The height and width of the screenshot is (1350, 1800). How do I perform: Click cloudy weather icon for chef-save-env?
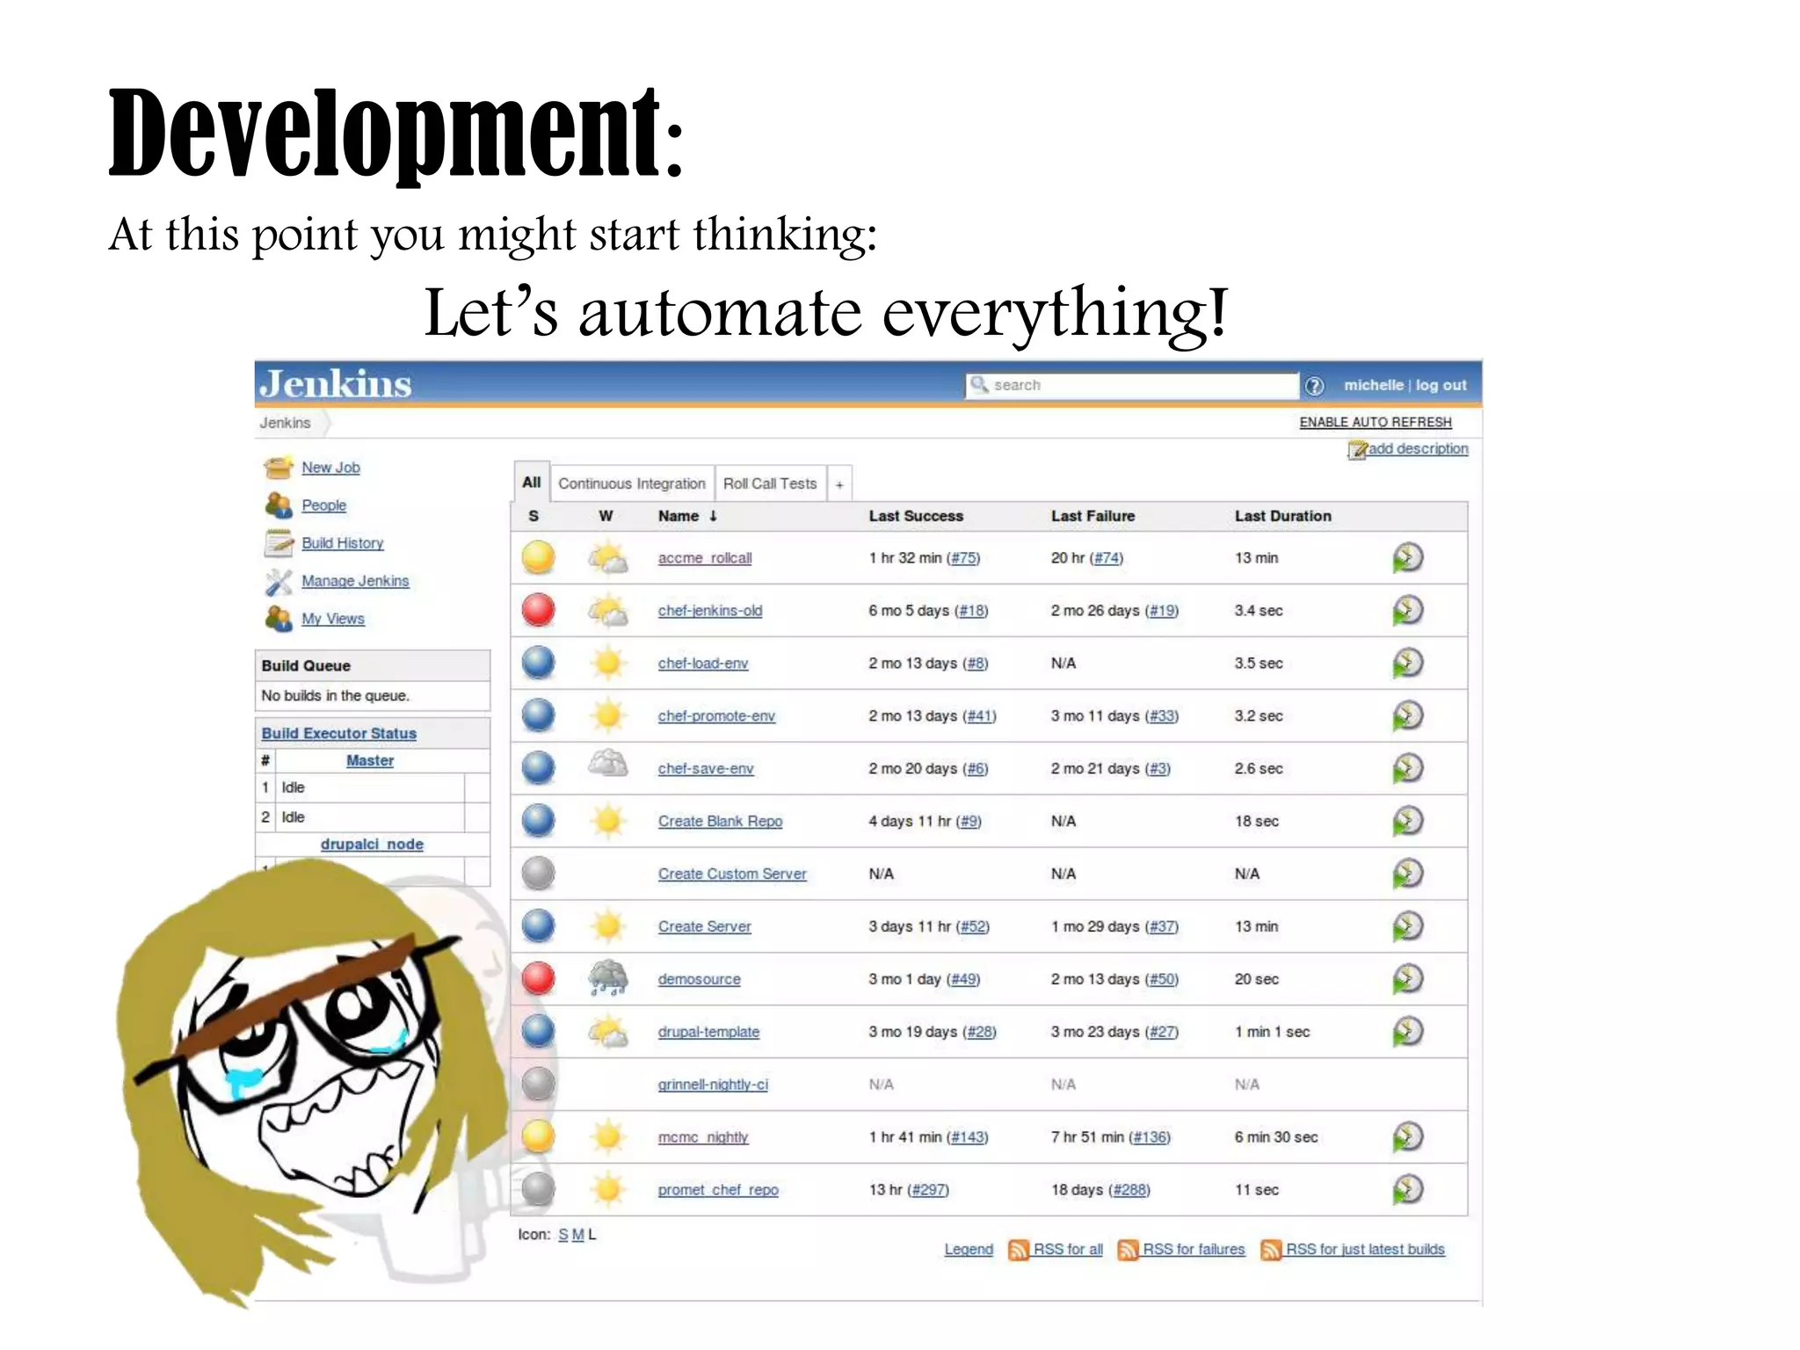[607, 765]
